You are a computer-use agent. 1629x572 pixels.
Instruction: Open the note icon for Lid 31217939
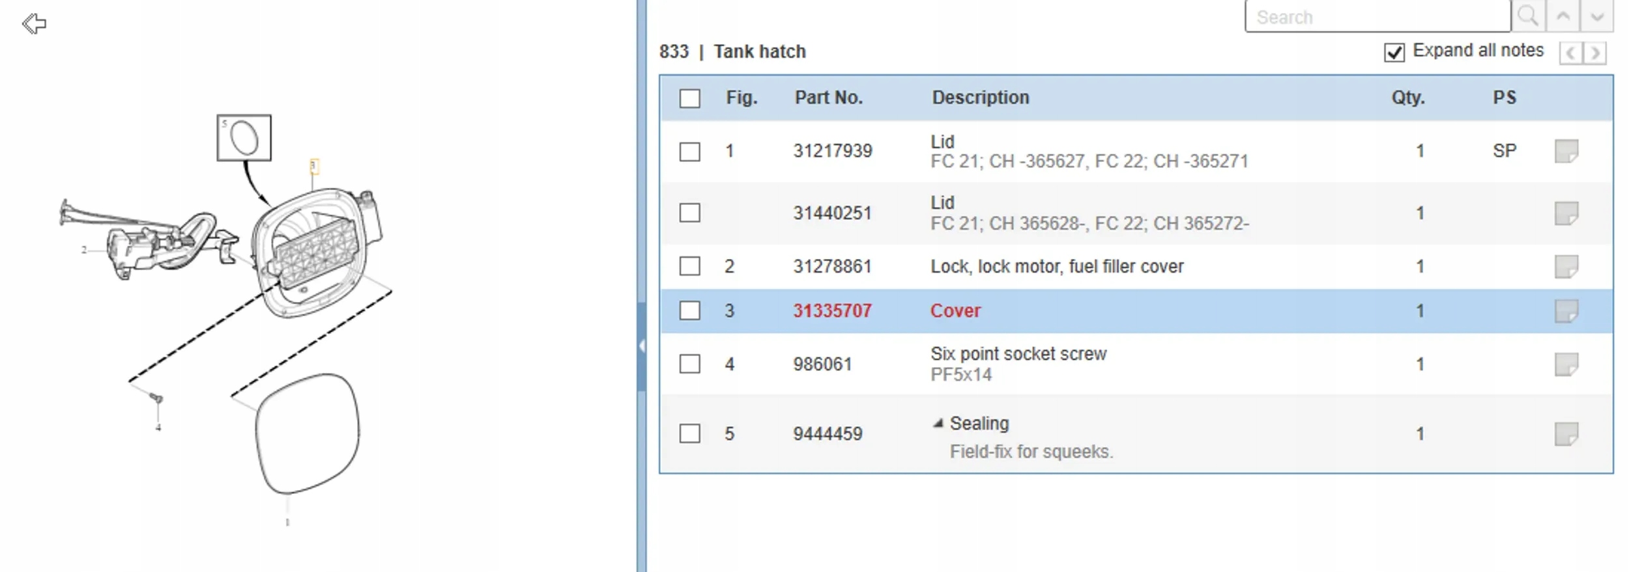pos(1566,151)
